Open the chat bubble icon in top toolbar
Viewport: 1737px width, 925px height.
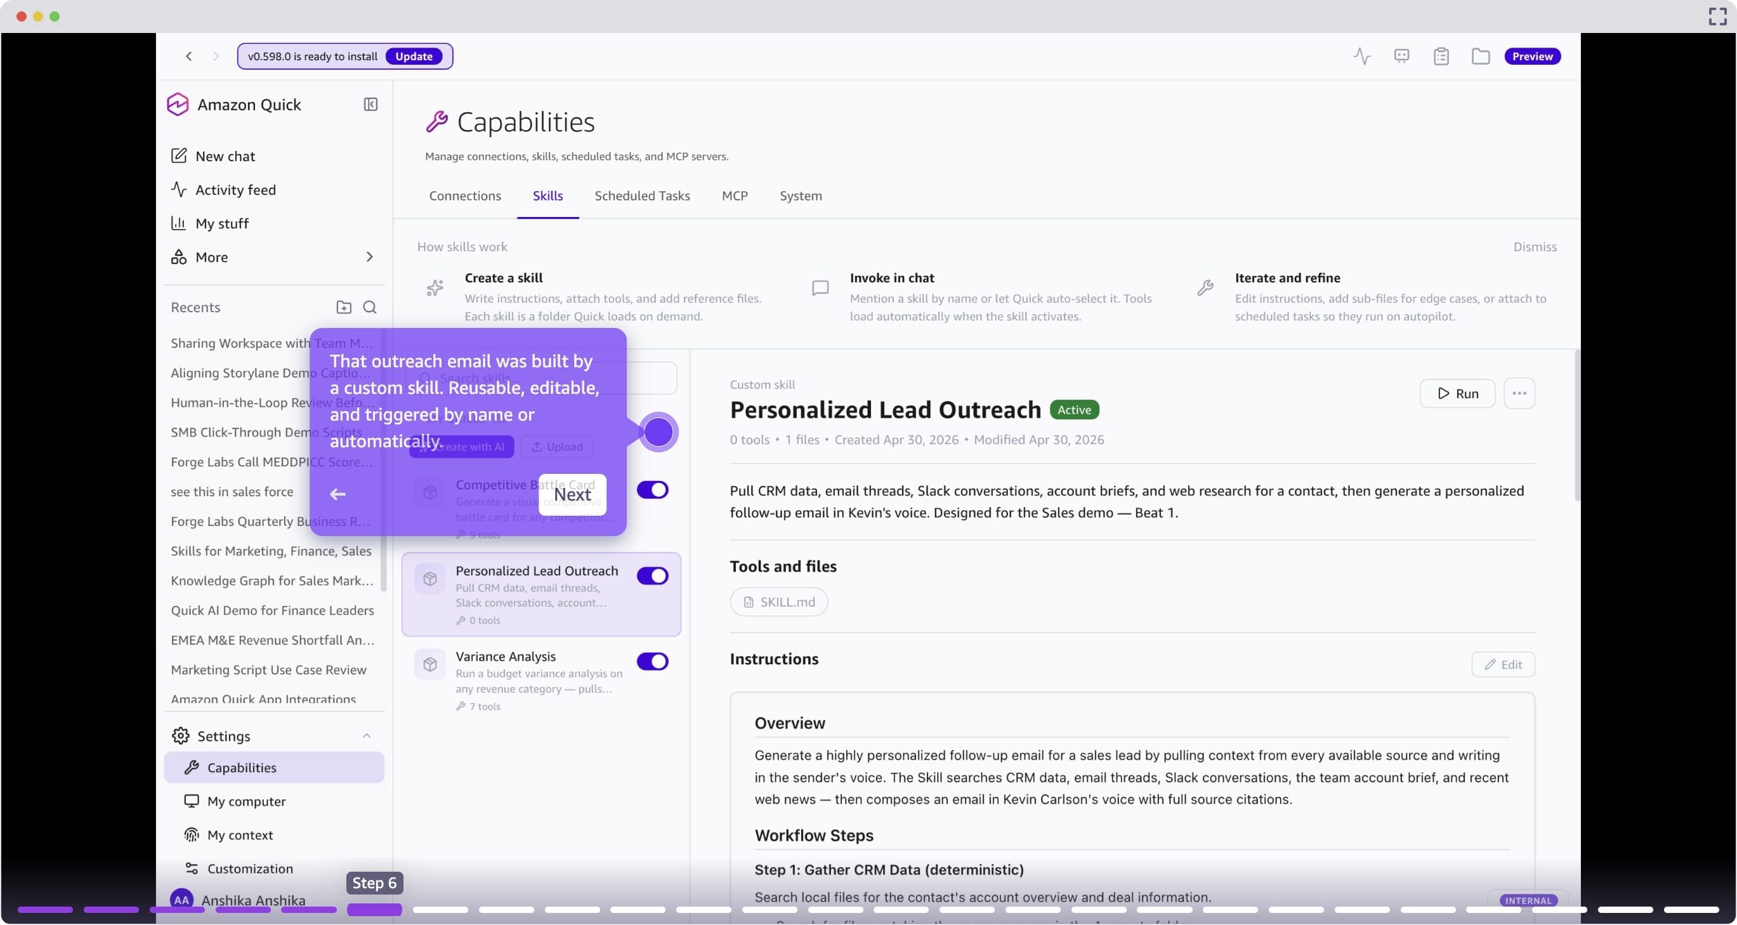tap(1401, 56)
